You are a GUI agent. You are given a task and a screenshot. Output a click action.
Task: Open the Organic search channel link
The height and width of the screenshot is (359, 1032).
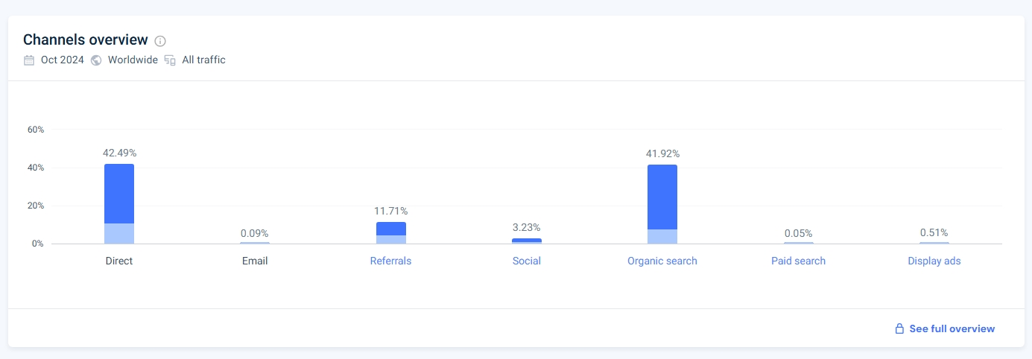pyautogui.click(x=662, y=261)
